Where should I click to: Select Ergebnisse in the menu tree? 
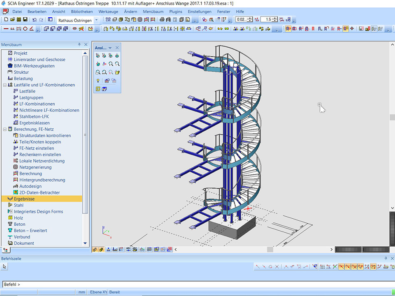[24, 199]
